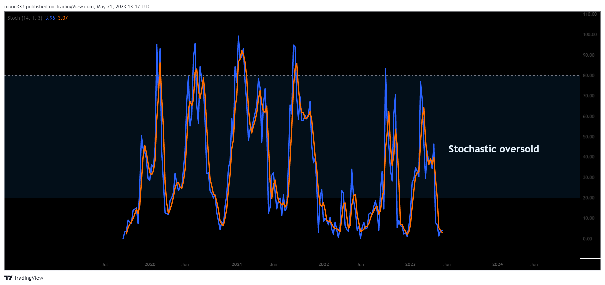The image size is (605, 285).
Task: Click the 10.00 price scale label
Action: [589, 218]
